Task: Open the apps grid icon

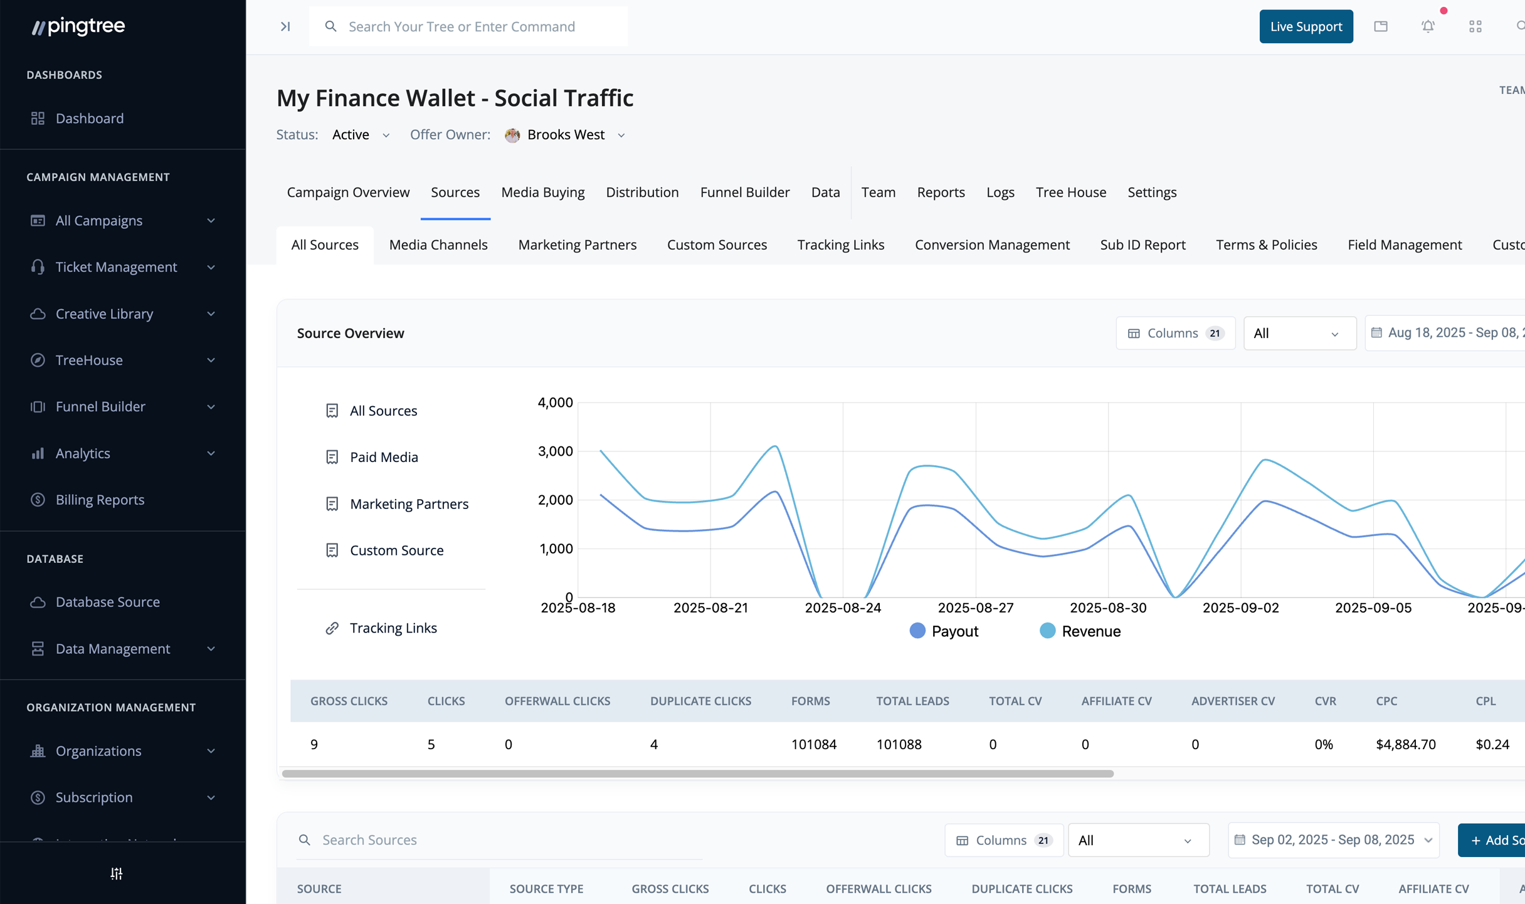Action: click(x=1475, y=26)
